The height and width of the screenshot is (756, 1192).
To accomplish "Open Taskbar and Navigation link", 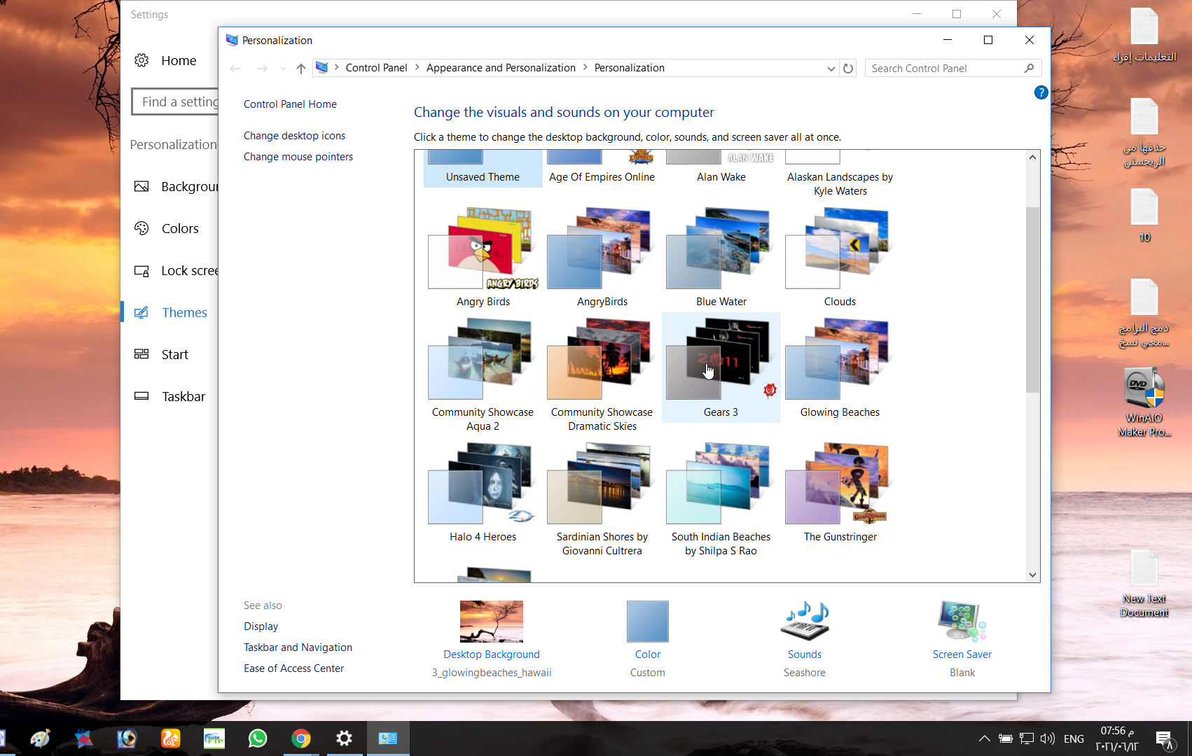I will (x=298, y=647).
